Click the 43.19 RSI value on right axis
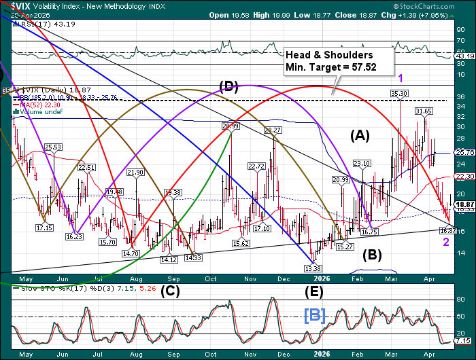This screenshot has height=360, width=476. point(464,55)
